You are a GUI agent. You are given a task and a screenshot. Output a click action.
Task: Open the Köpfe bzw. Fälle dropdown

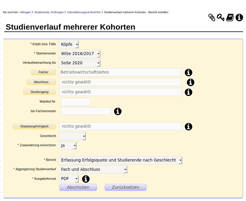69,45
